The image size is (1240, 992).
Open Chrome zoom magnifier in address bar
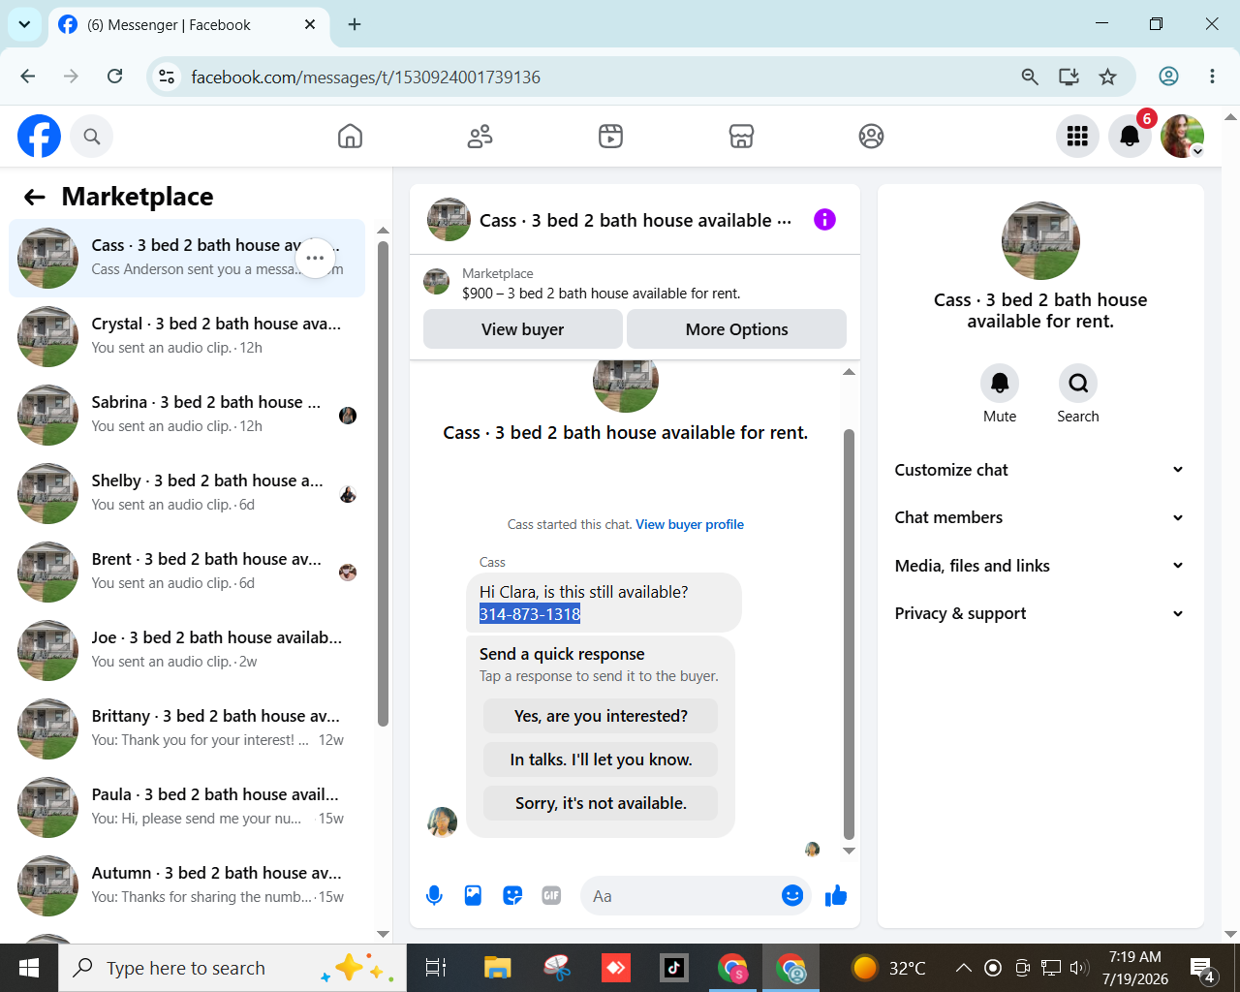(x=1030, y=77)
